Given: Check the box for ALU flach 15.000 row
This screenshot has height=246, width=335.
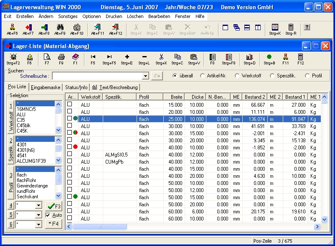Looking at the screenshot, I should 69,104.
